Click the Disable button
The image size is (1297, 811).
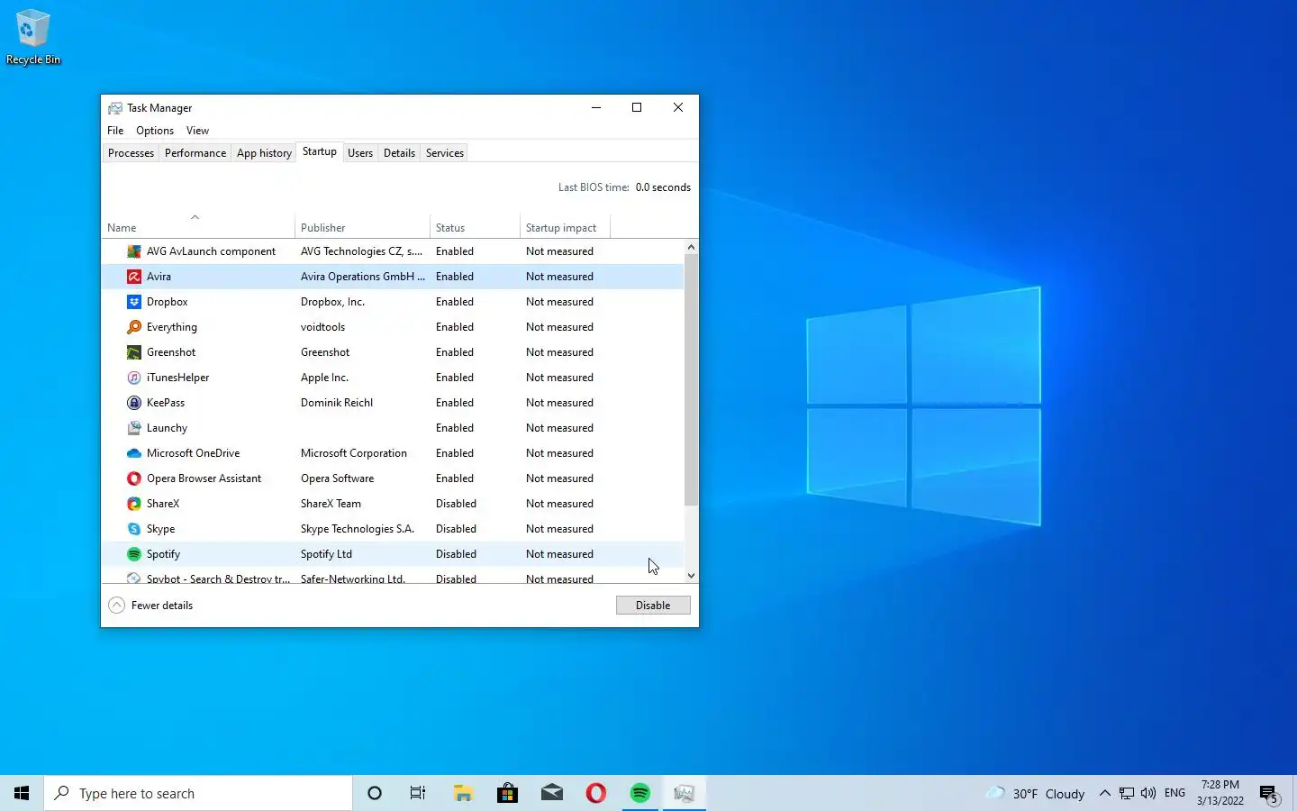(x=653, y=606)
